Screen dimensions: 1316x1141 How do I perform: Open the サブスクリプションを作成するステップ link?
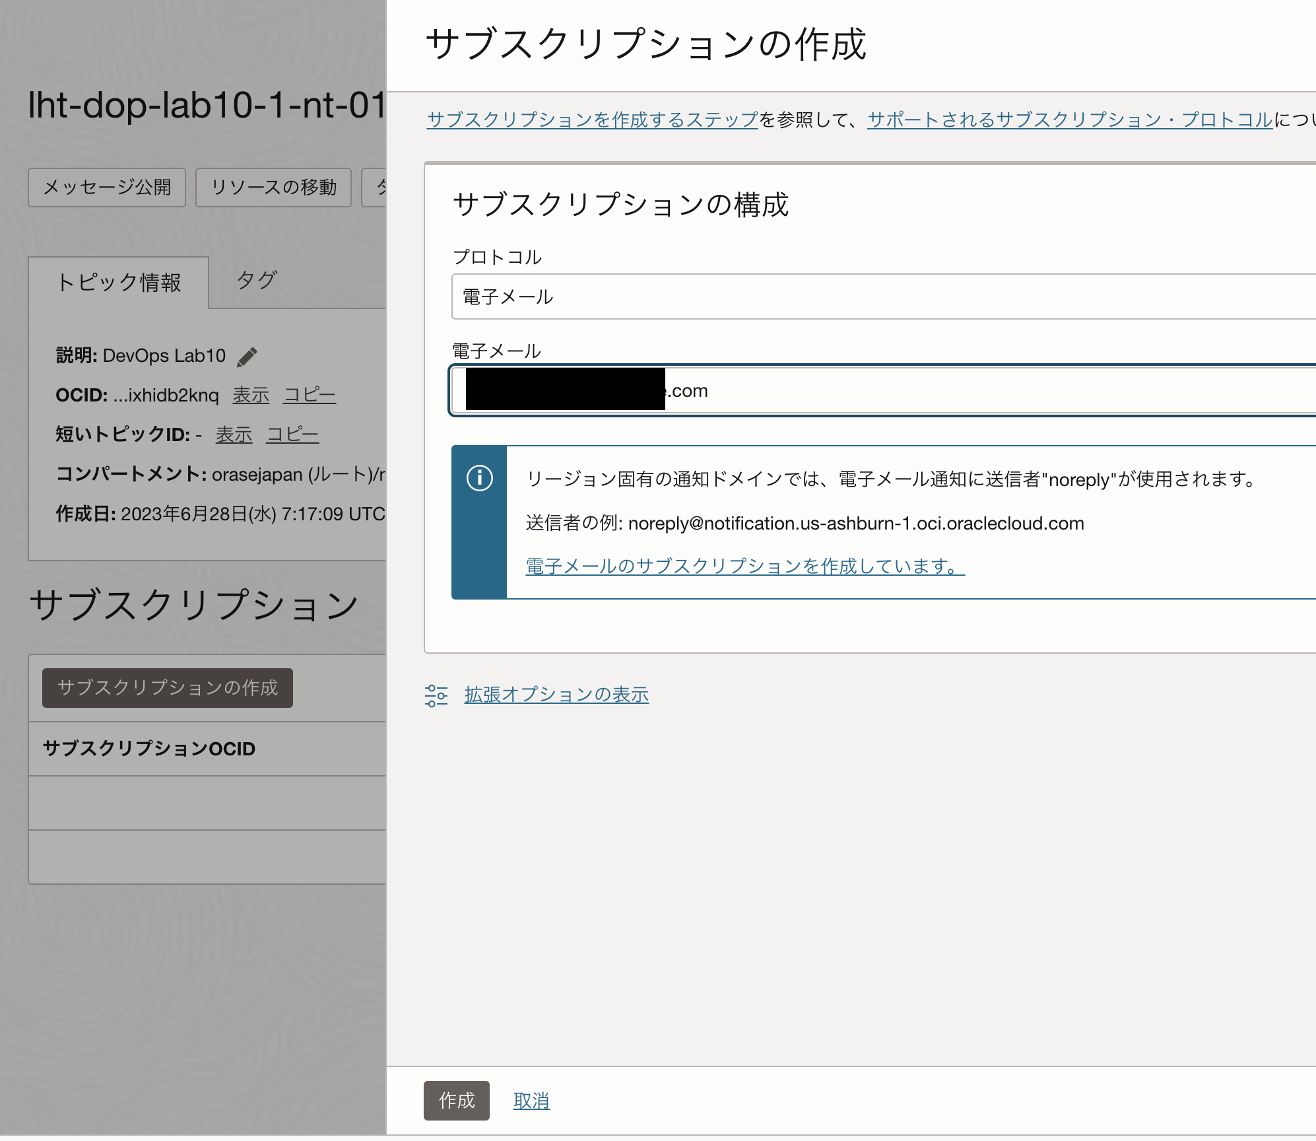[591, 120]
